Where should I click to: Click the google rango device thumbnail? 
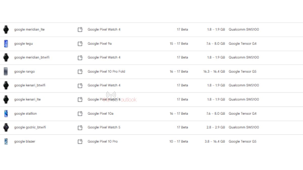coord(6,72)
